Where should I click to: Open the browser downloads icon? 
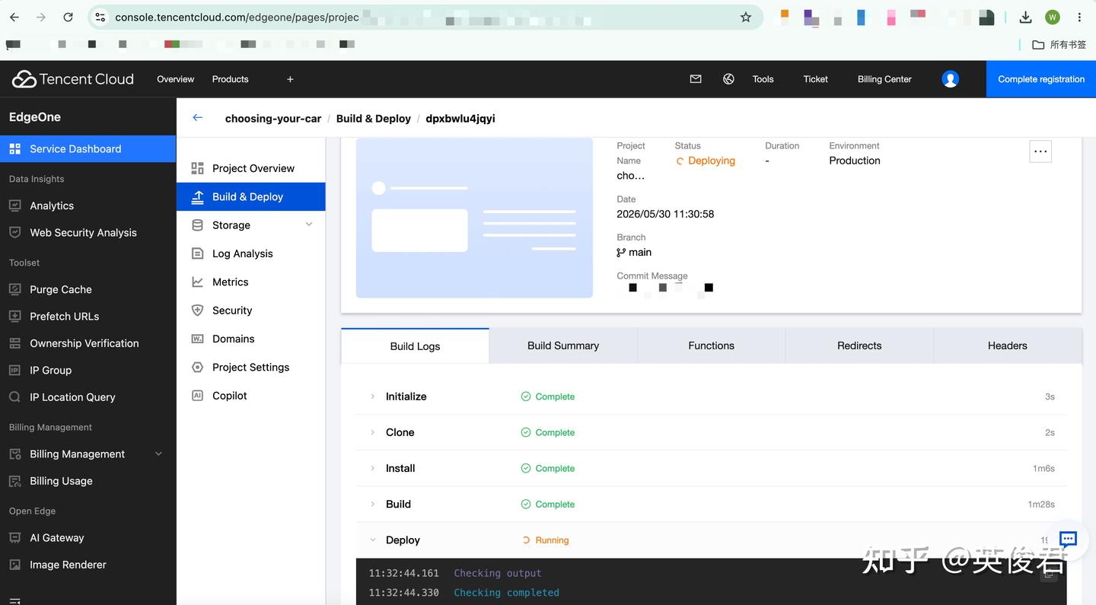(x=1025, y=17)
